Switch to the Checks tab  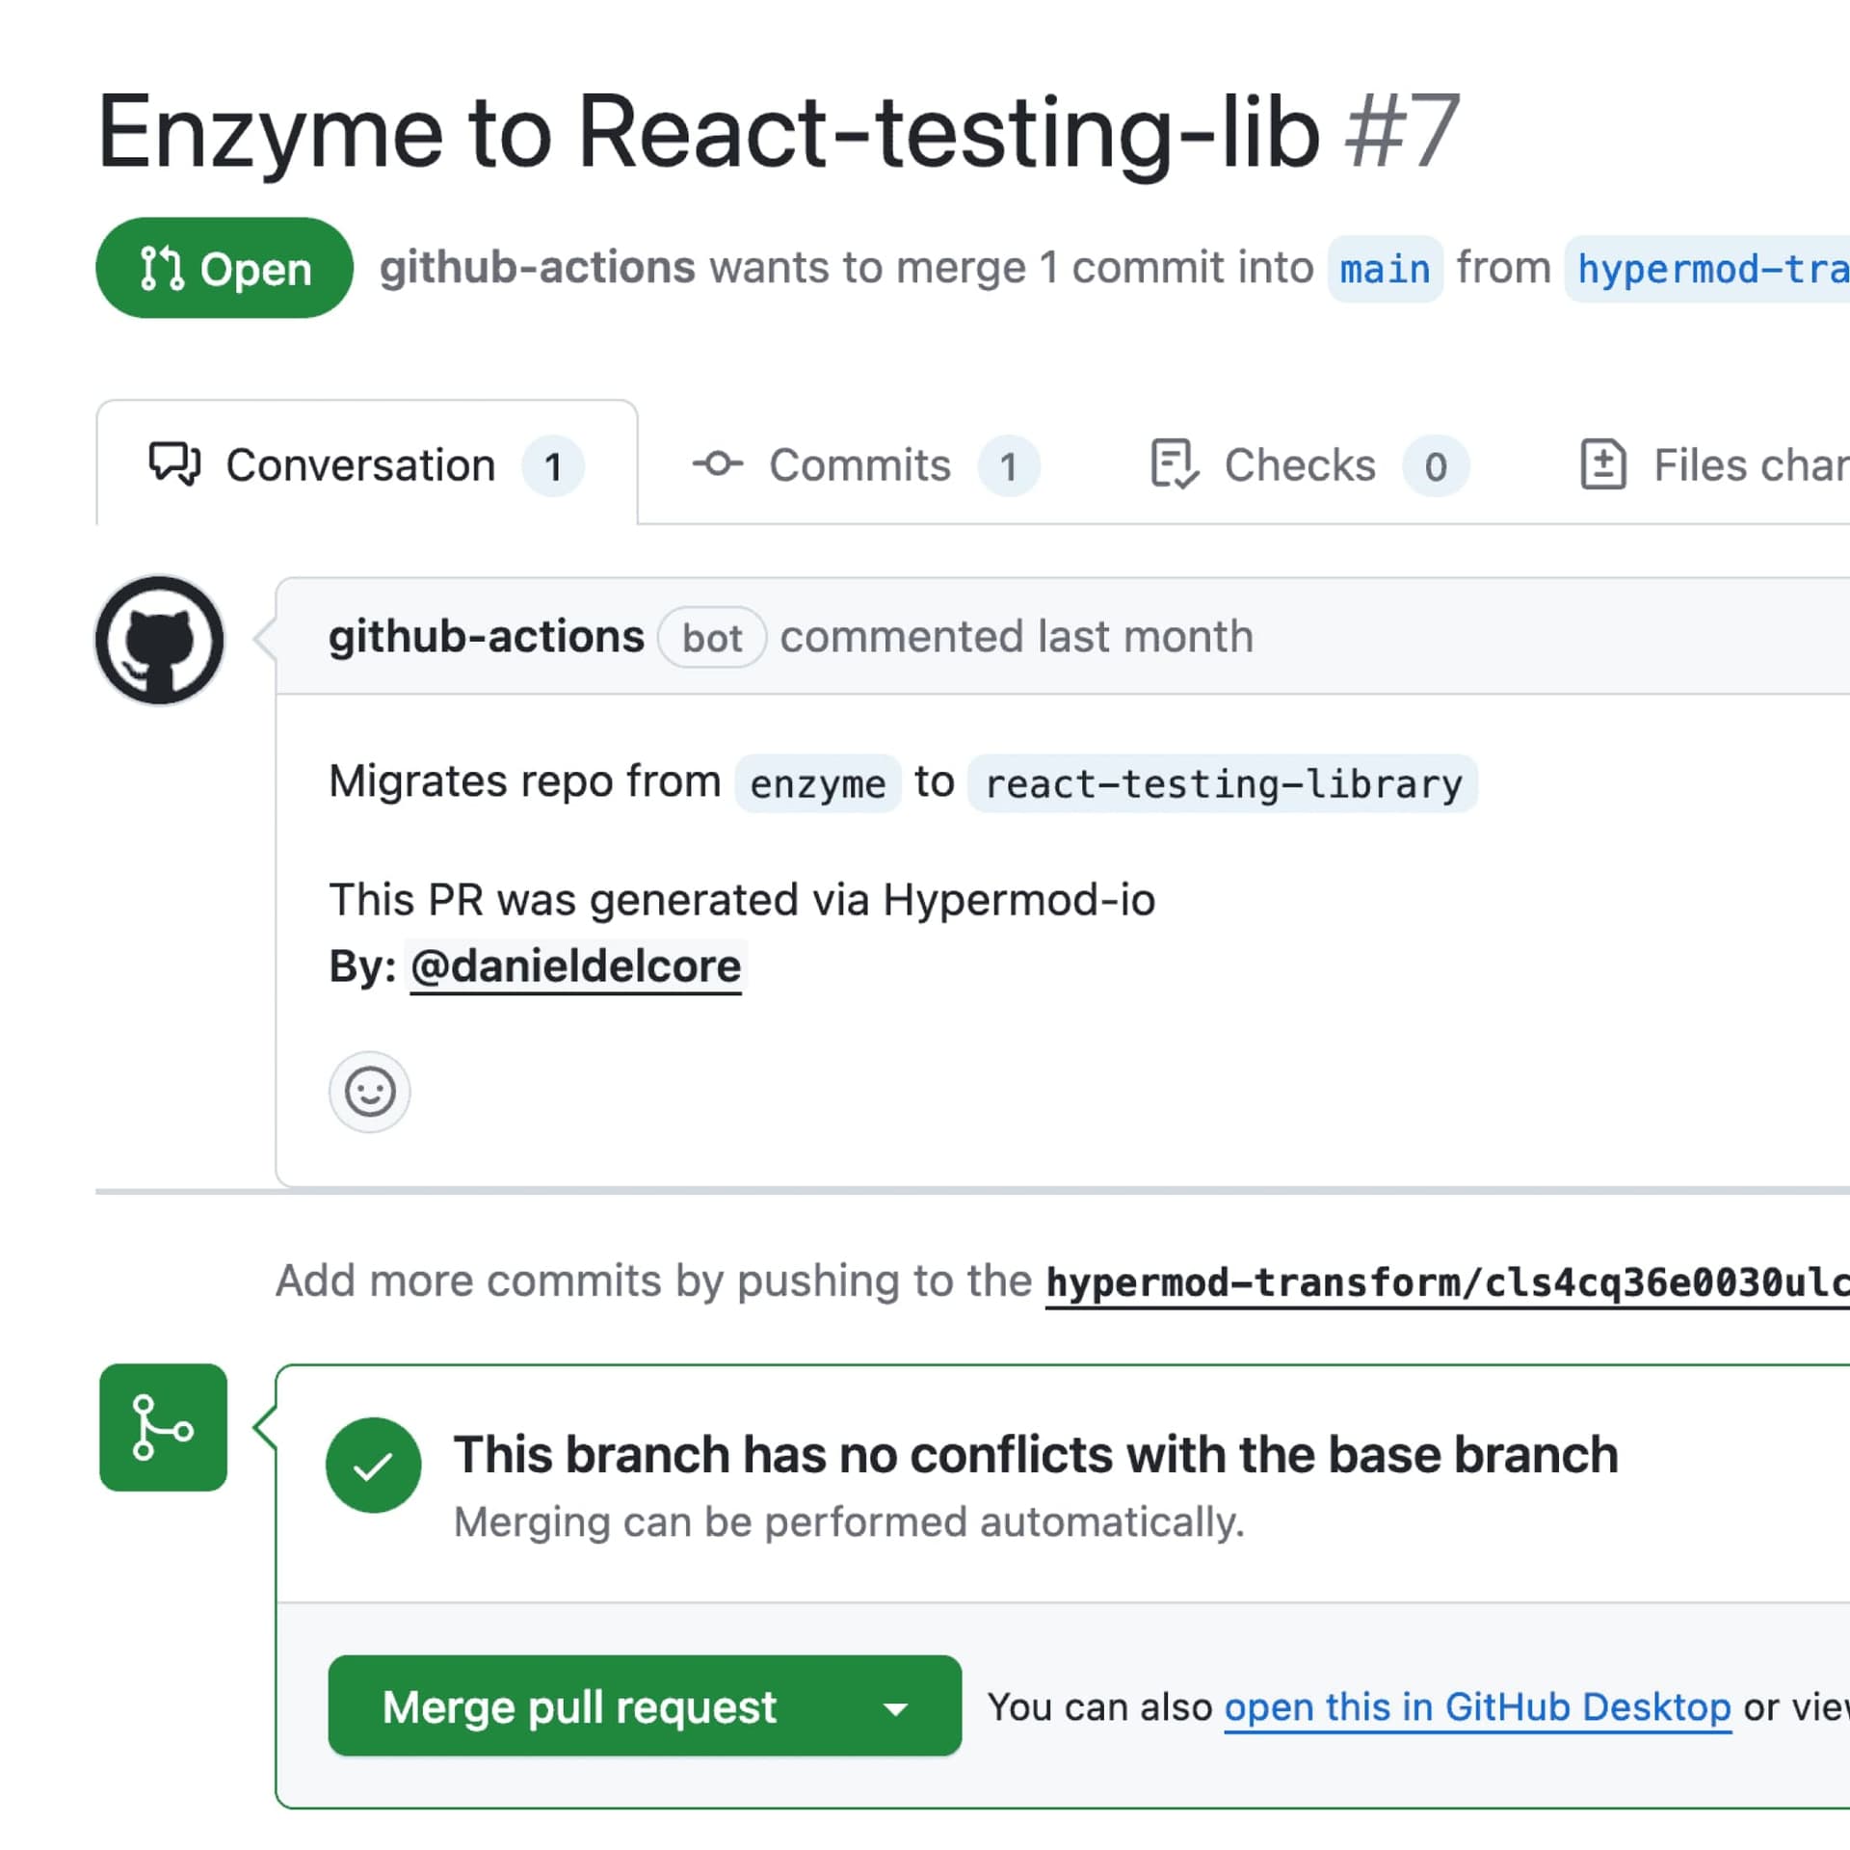click(1299, 465)
